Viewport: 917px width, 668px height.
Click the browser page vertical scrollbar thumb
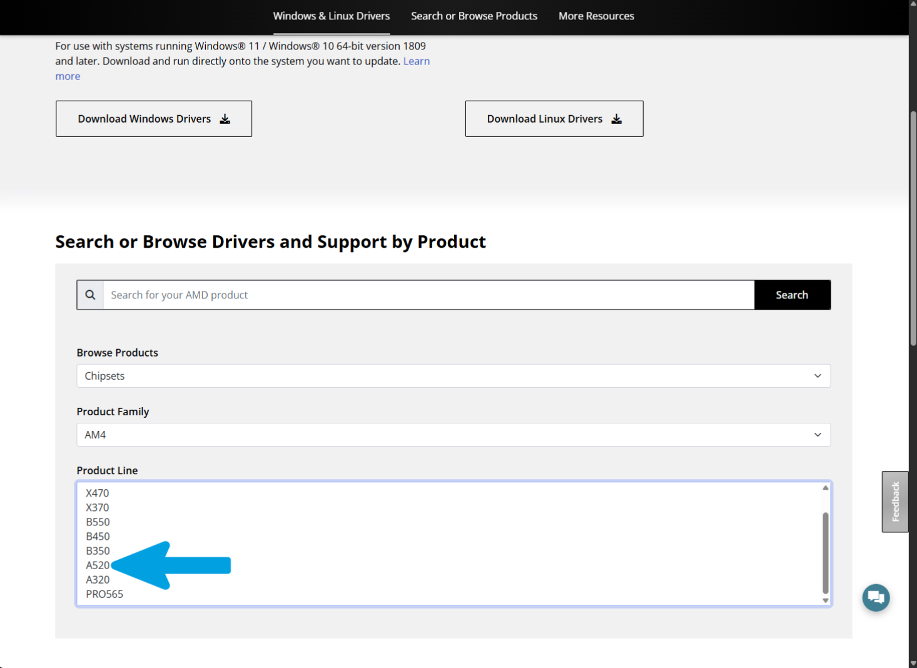(x=913, y=228)
